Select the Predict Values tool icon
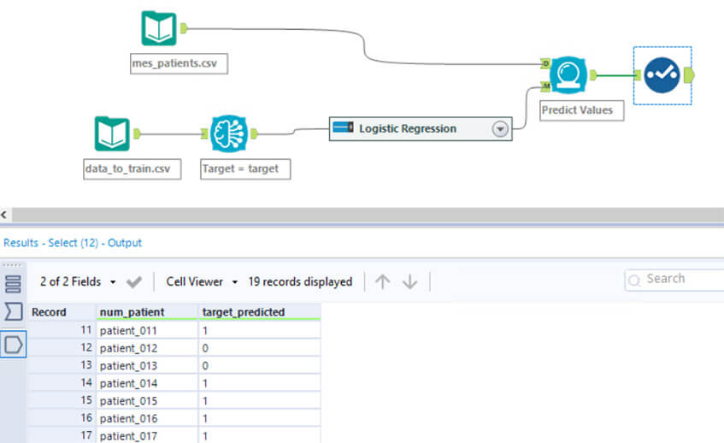724x443 pixels. [x=567, y=75]
